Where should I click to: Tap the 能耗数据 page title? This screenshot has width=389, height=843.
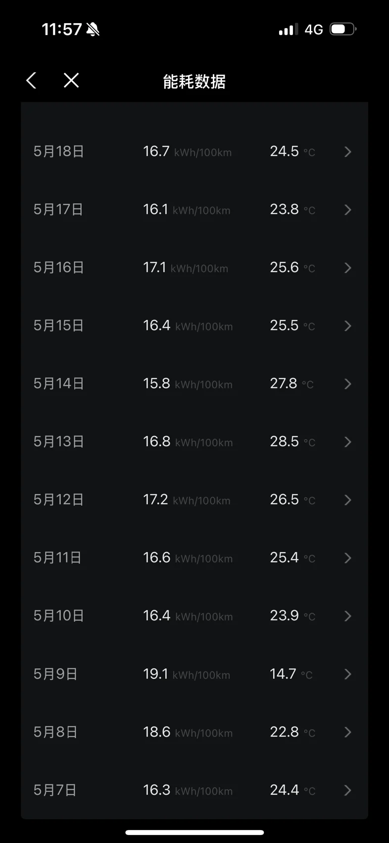194,81
